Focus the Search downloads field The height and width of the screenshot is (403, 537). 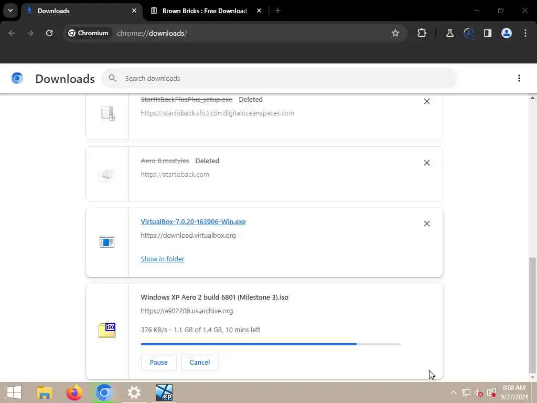tap(279, 79)
